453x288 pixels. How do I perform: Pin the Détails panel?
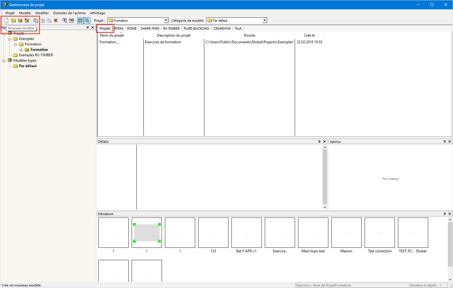pos(319,142)
